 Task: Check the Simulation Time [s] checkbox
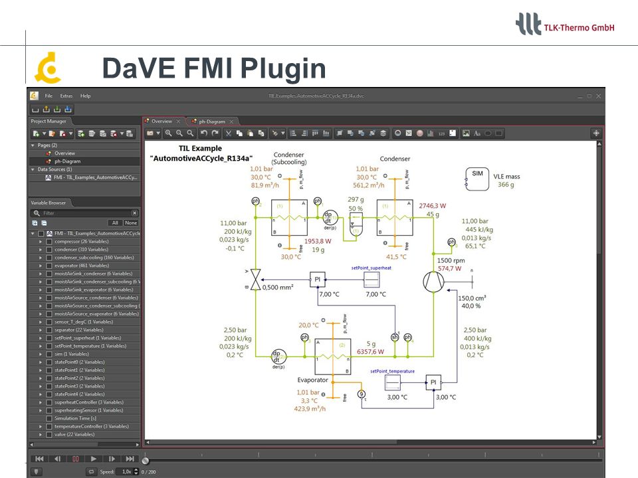point(49,418)
